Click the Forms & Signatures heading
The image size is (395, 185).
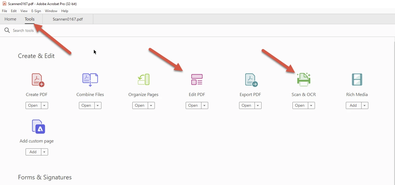[x=45, y=177]
